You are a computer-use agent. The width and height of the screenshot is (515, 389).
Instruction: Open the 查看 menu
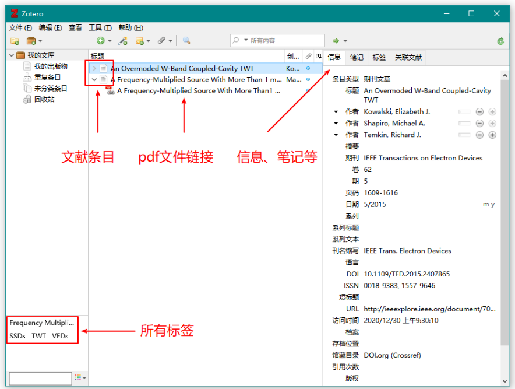click(75, 28)
